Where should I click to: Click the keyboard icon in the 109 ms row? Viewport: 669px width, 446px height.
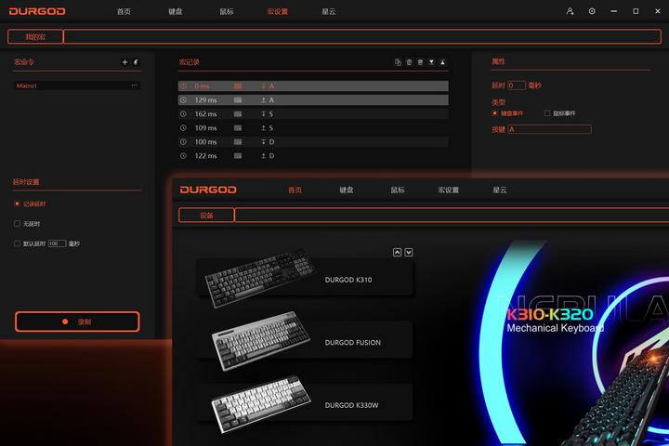click(x=238, y=128)
